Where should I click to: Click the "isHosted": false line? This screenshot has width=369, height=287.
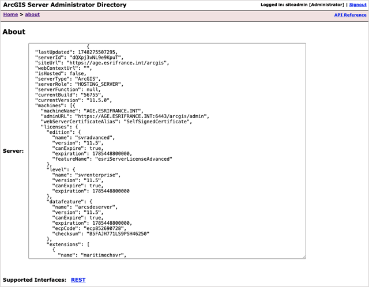pos(61,73)
